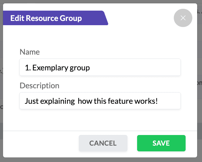Click the word 'this' in Description
This screenshot has width=202, height=162.
pos(99,101)
